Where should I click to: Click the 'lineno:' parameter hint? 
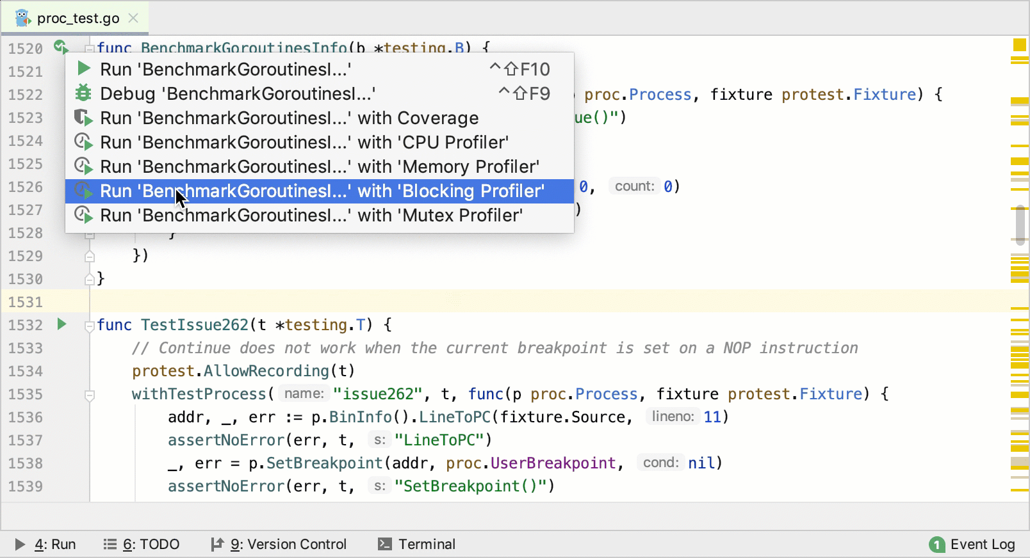pyautogui.click(x=673, y=417)
